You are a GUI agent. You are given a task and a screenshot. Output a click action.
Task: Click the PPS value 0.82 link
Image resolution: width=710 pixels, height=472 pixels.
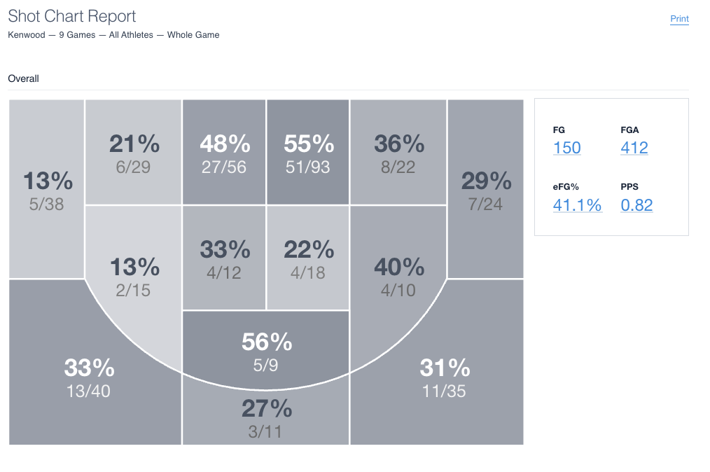636,204
